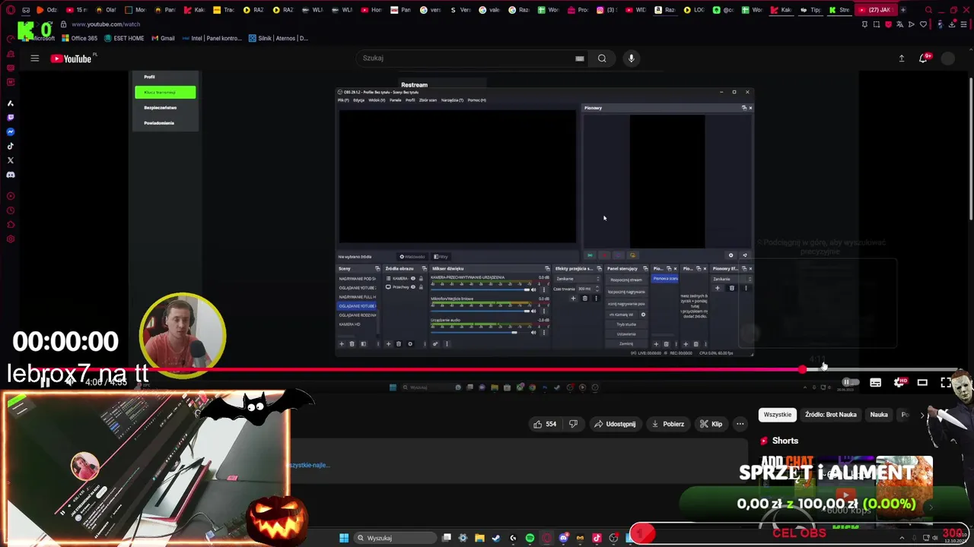Open advanced audio gear in Mikser dźwięku
This screenshot has width=974, height=547.
coord(435,344)
